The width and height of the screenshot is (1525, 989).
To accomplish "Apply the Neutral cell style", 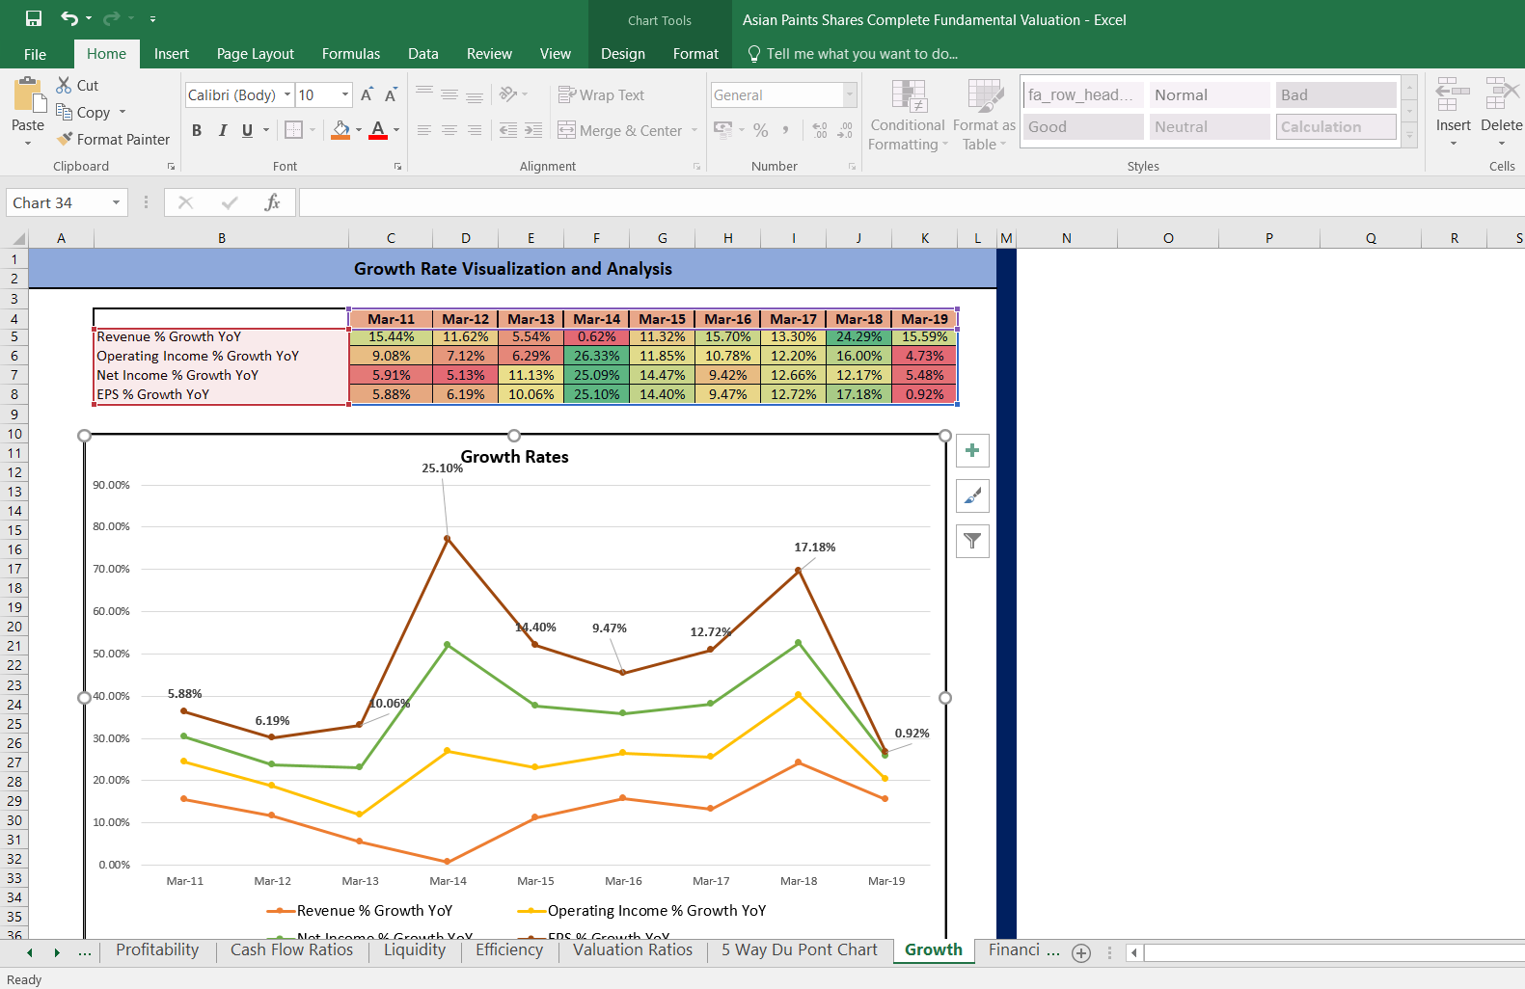I will (1210, 126).
